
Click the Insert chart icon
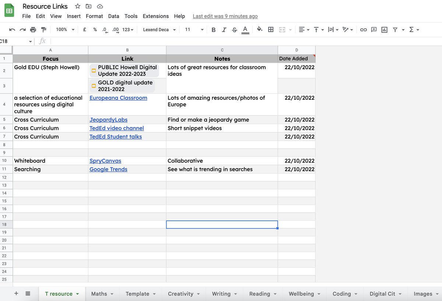[x=385, y=30]
